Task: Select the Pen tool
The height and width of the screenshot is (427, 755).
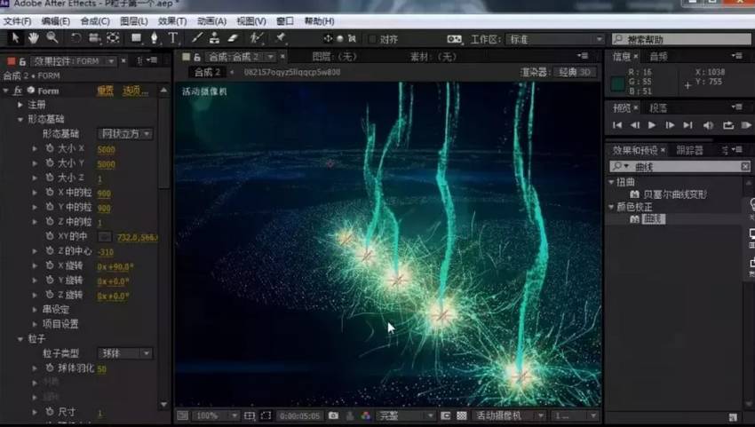Action: (x=155, y=38)
